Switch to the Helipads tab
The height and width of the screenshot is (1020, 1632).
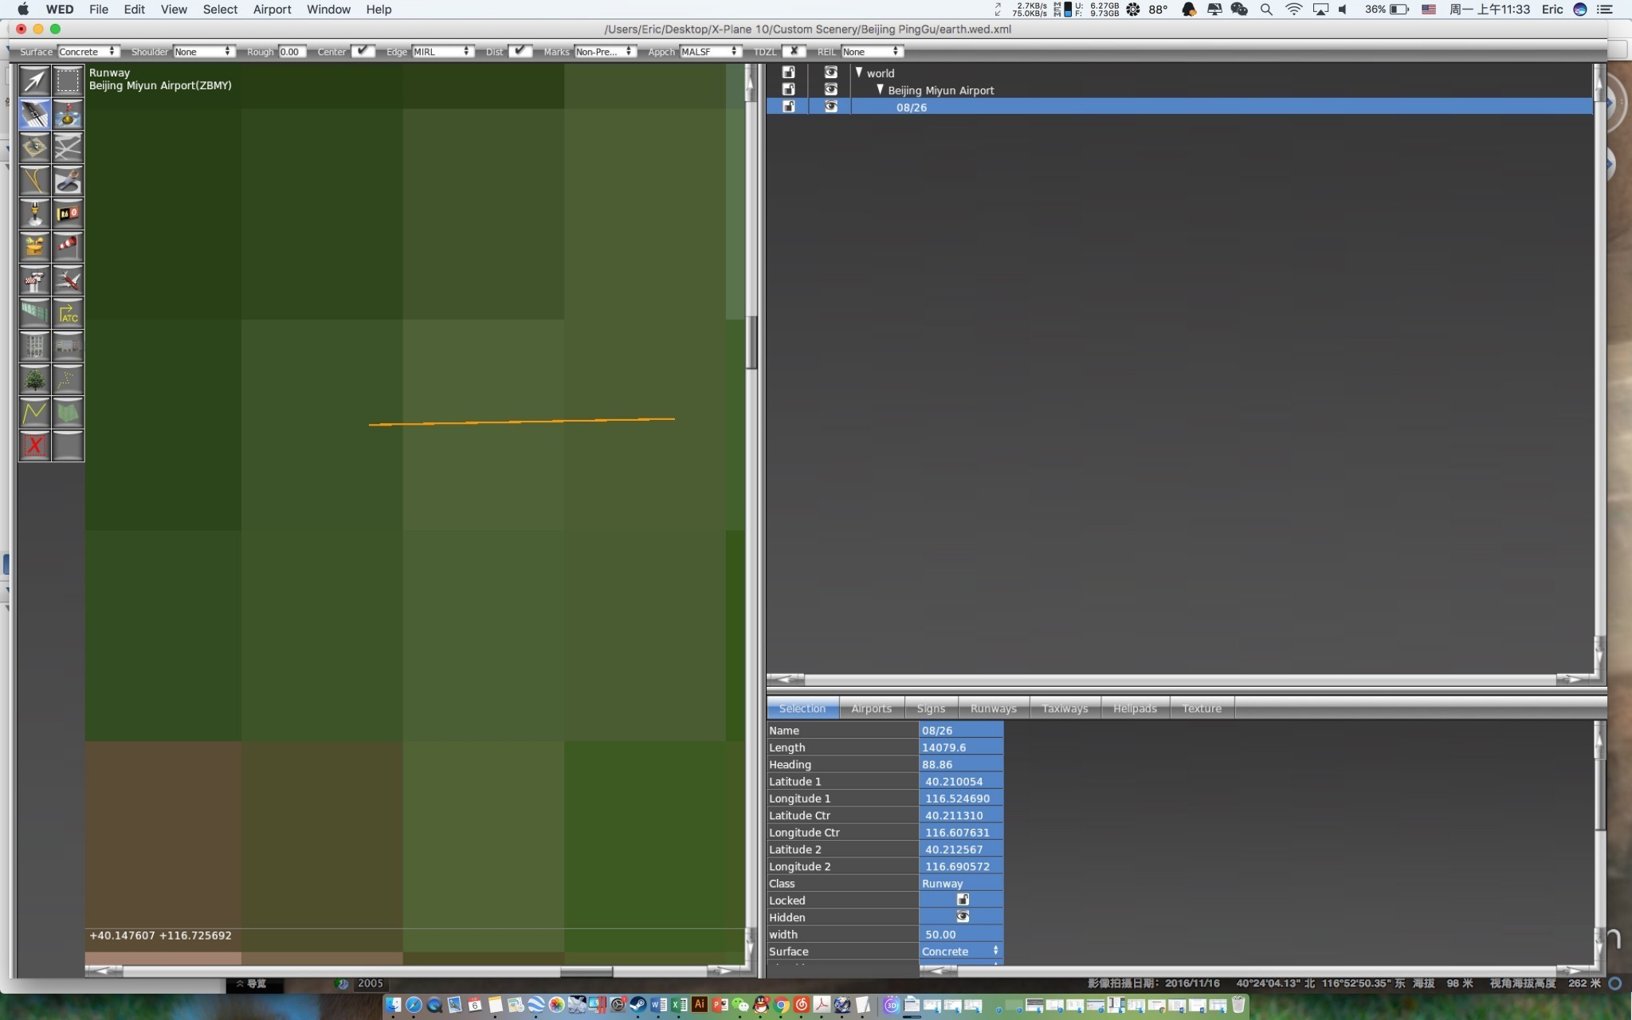(x=1135, y=708)
